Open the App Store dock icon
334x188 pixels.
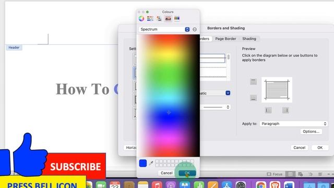[x=226, y=185]
